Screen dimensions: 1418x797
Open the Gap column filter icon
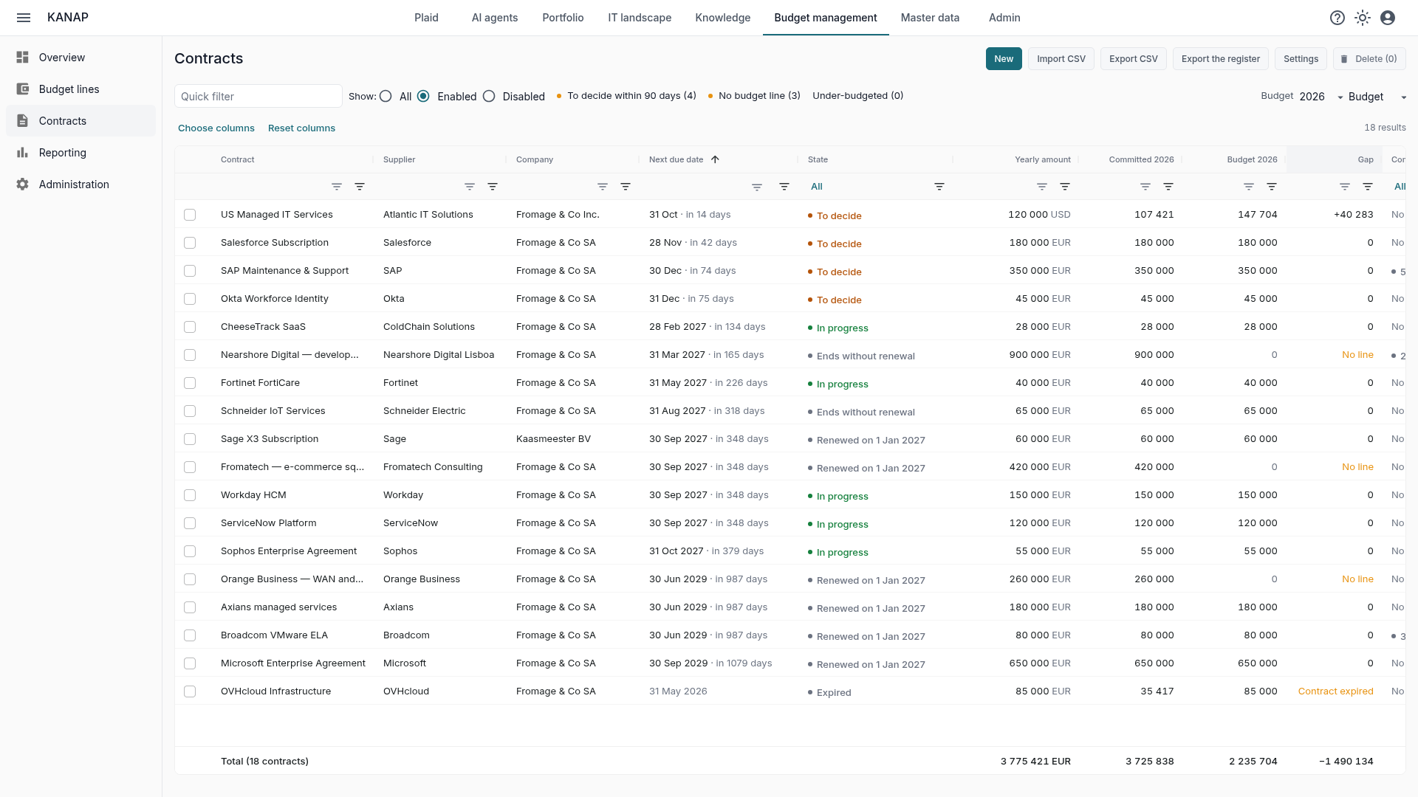tap(1368, 187)
